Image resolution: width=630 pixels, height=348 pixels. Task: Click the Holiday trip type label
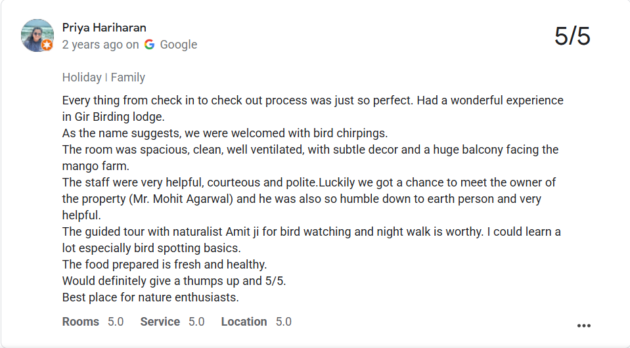click(x=81, y=77)
